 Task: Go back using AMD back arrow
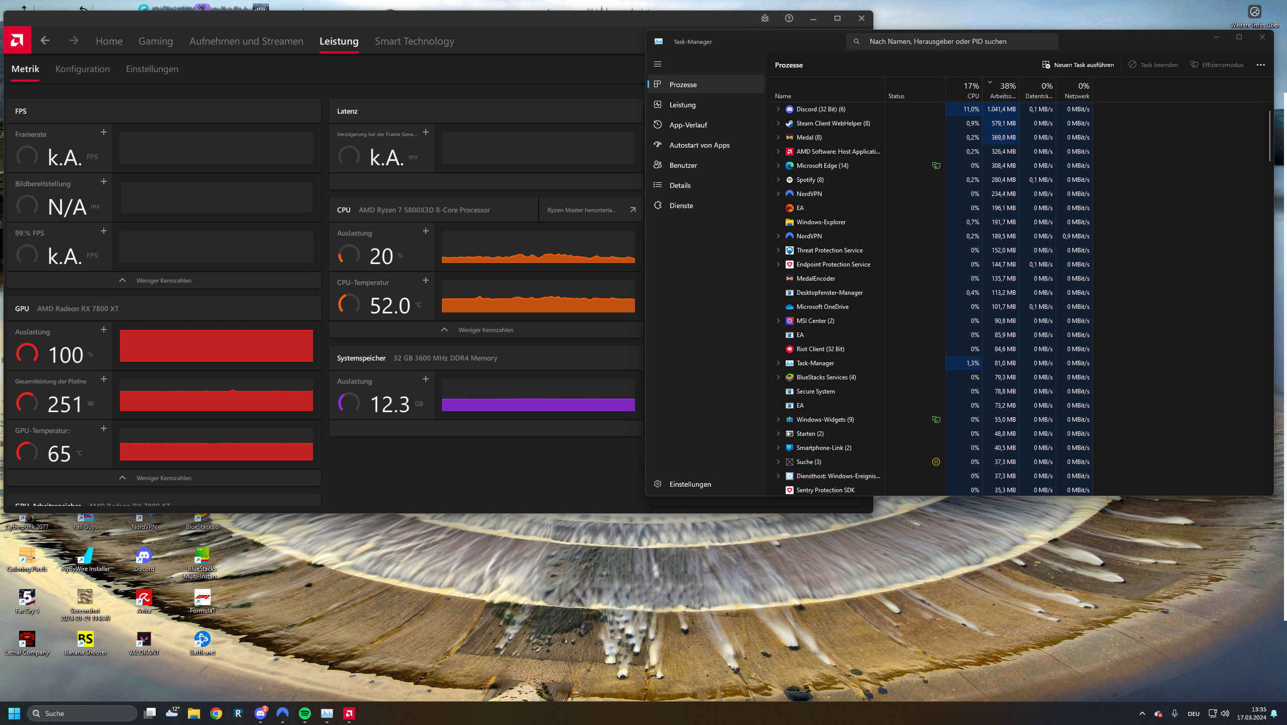[45, 41]
